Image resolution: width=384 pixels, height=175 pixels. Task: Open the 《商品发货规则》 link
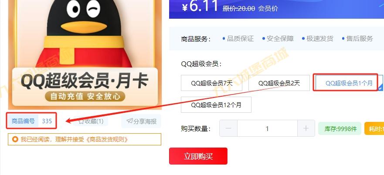point(108,139)
